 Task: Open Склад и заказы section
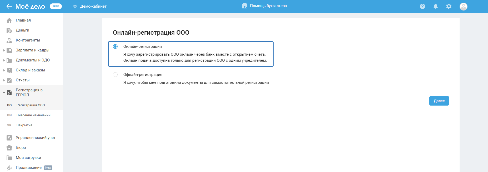[x=30, y=70]
